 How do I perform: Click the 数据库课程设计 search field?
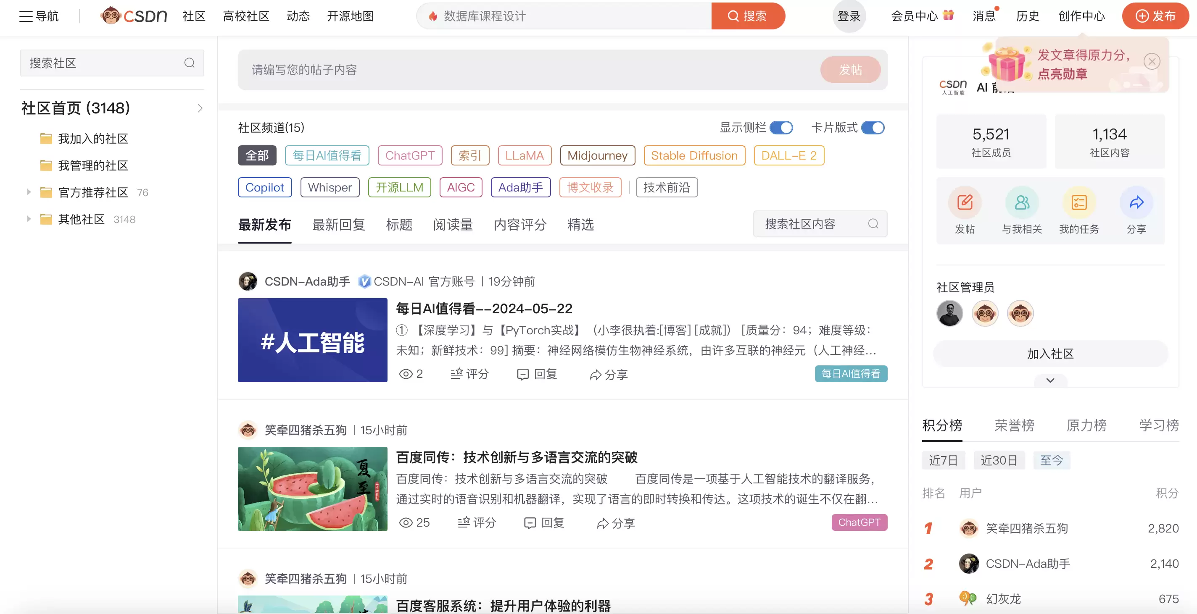pos(564,16)
